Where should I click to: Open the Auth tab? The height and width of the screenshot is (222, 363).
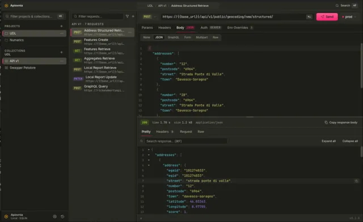[210, 28]
